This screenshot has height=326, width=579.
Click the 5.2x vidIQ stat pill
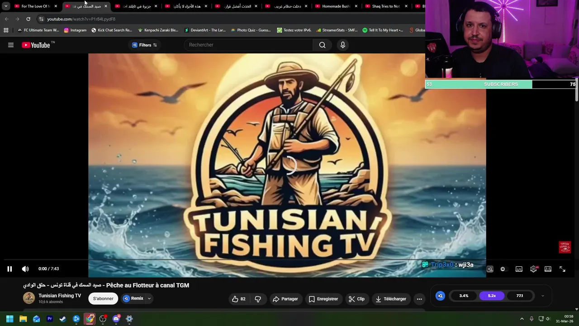pyautogui.click(x=492, y=296)
